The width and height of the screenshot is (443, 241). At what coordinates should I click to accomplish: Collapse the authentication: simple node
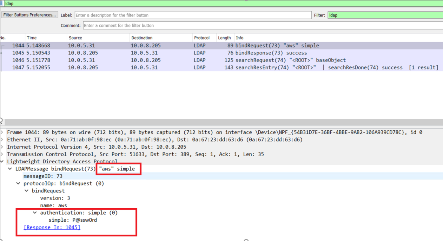(x=35, y=213)
